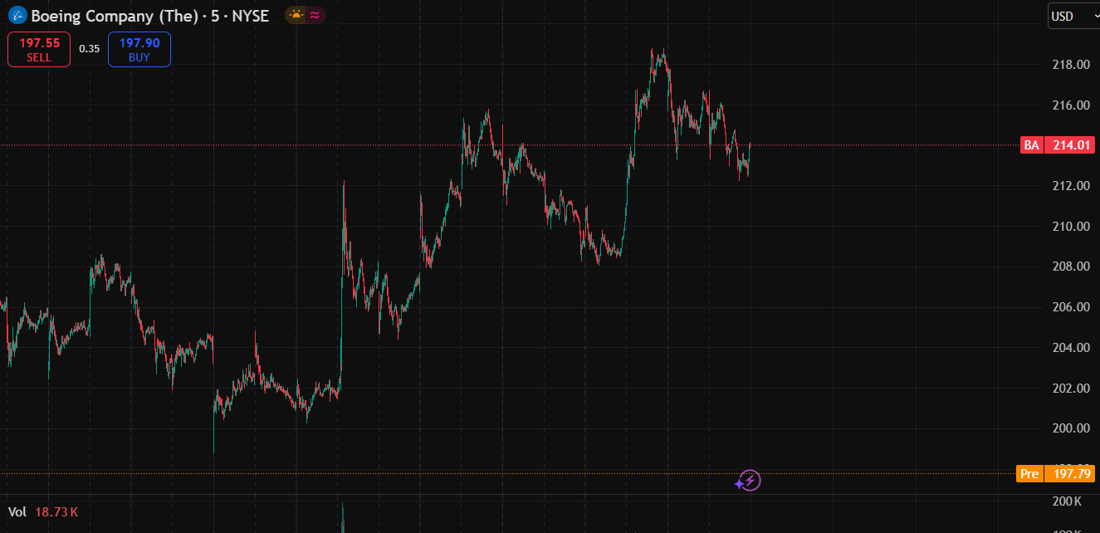Click the Boeing Company (The) symbol title
This screenshot has height=533, width=1100.
click(x=116, y=16)
